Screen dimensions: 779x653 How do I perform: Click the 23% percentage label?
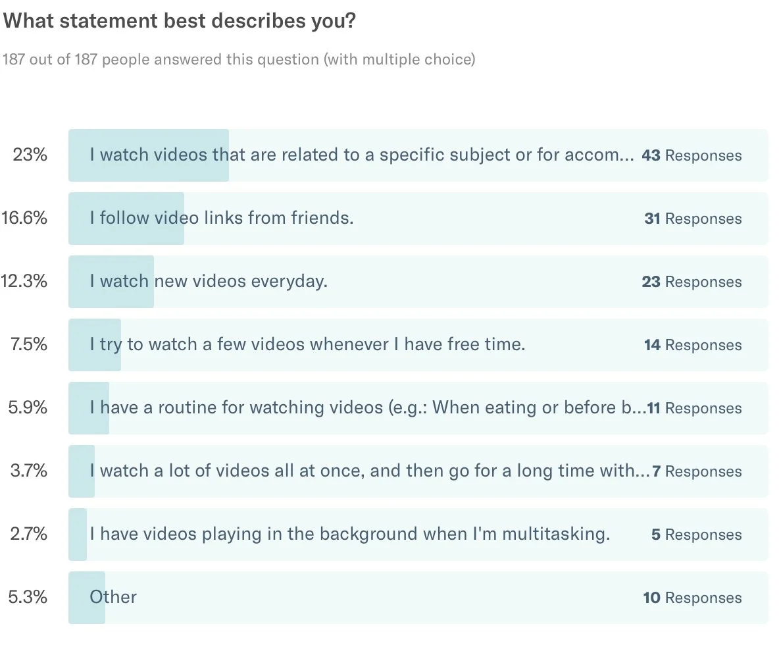[x=30, y=155]
